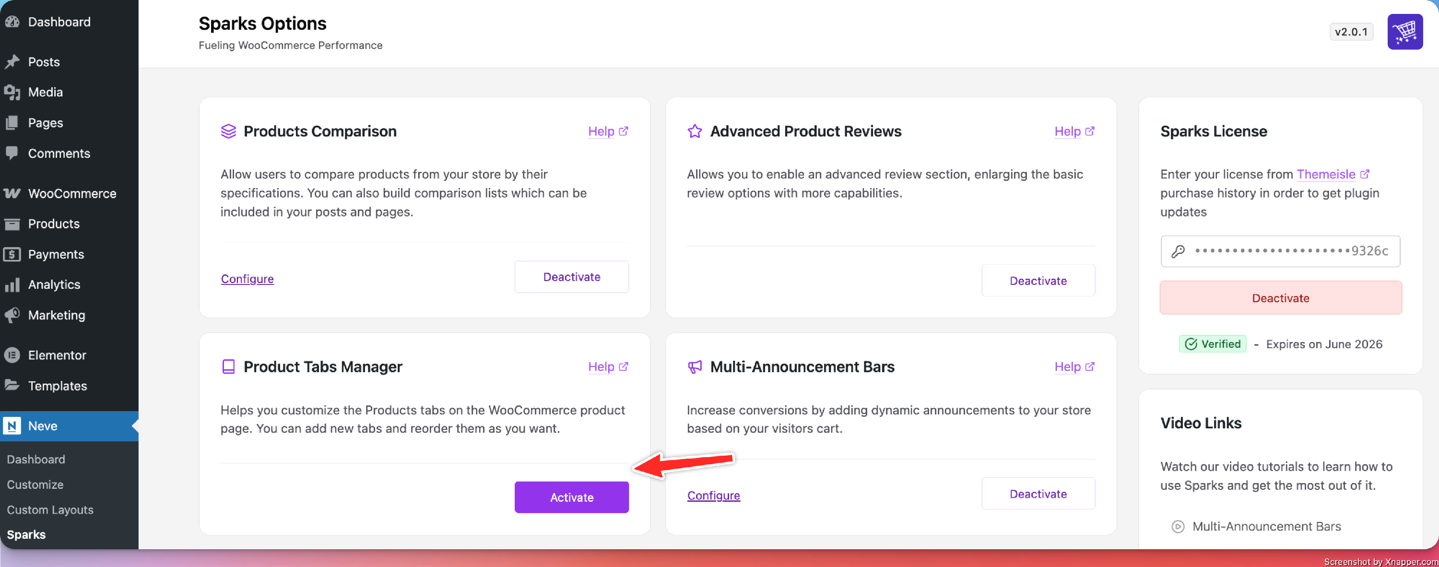Open the Templates menu item
This screenshot has width=1439, height=567.
tap(58, 386)
